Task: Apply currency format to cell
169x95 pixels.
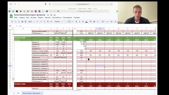Action: pos(37,22)
